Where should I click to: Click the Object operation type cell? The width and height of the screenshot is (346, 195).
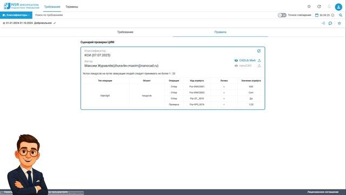point(105,95)
